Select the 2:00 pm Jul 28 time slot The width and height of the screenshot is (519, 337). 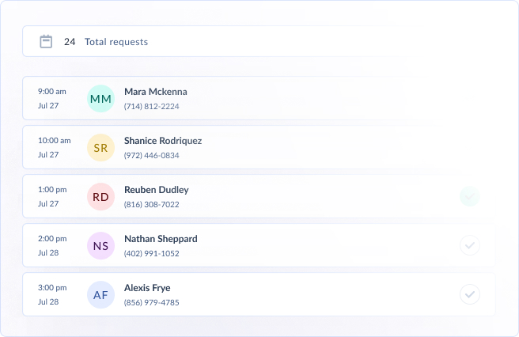pos(51,246)
